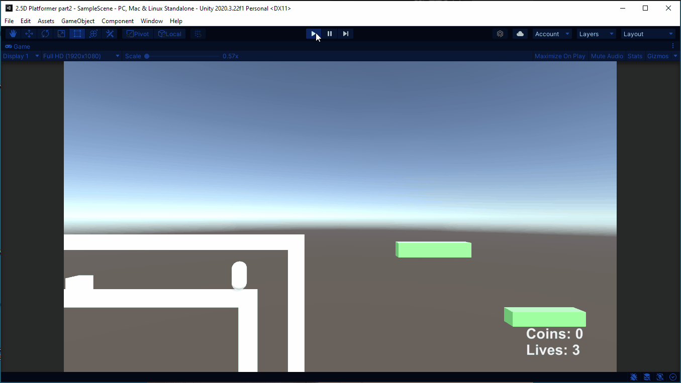Open the Game panel three-dot menu

[x=673, y=46]
